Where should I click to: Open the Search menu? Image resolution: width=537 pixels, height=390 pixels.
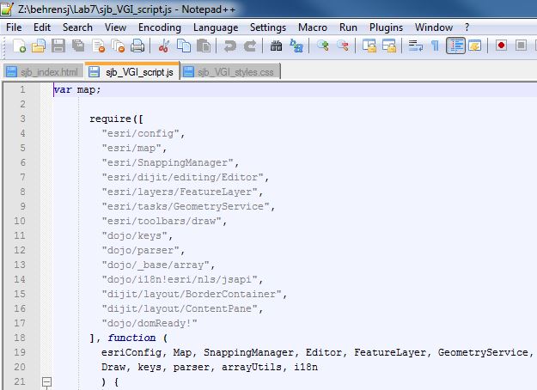77,27
